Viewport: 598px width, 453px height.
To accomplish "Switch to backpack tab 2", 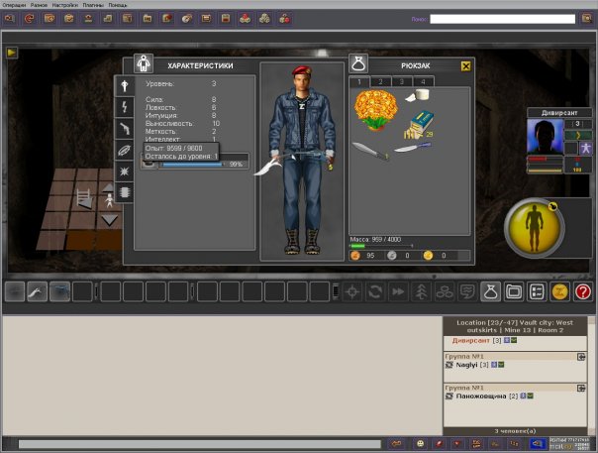I will [x=381, y=81].
